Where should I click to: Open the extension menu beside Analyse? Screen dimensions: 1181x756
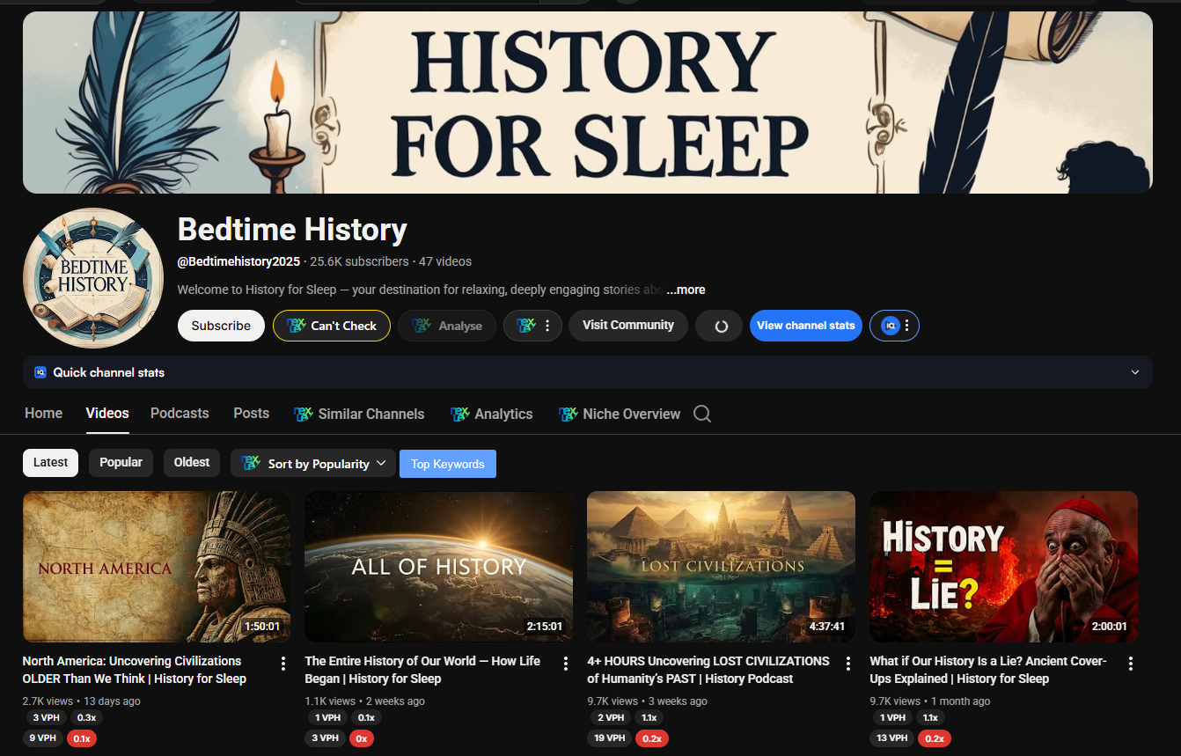[x=532, y=326]
